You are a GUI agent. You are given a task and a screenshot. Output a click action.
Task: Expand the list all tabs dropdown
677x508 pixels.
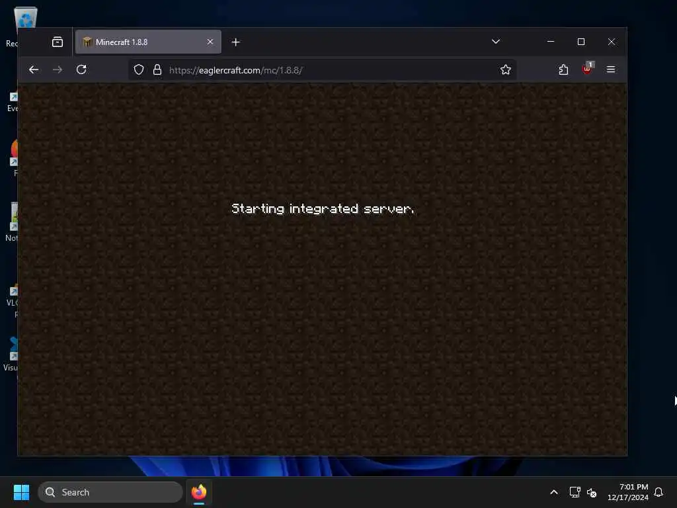(496, 42)
